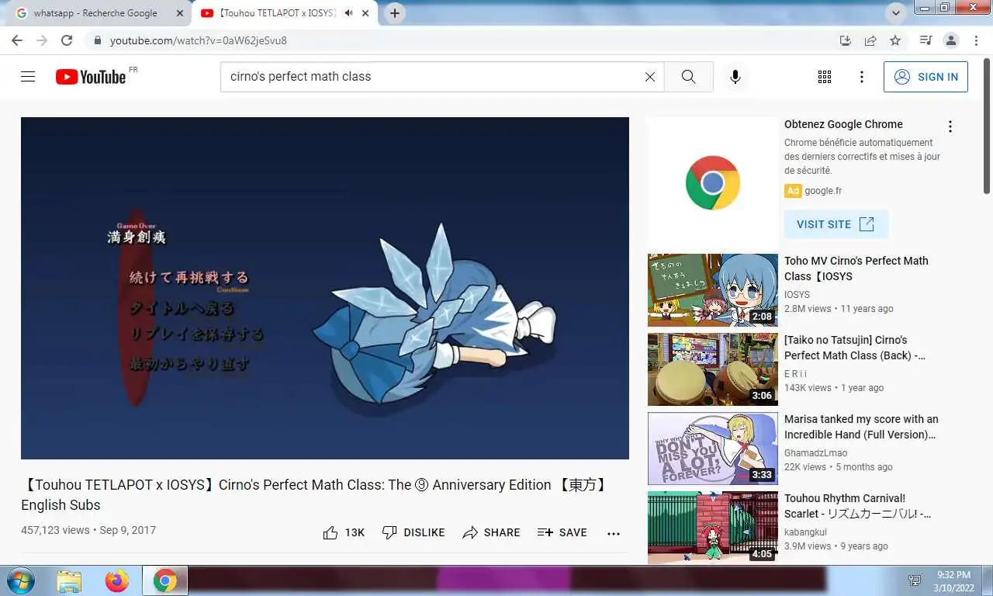Image resolution: width=993 pixels, height=596 pixels.
Task: Bookmark this page with the star icon
Action: (x=895, y=40)
